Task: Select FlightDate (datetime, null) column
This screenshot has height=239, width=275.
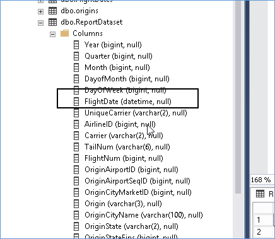Action: pyautogui.click(x=128, y=102)
